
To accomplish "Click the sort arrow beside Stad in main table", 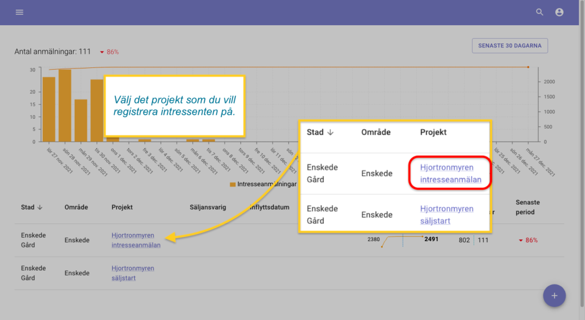I will pos(40,207).
